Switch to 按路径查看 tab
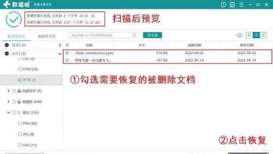273x154 pixels. (47, 36)
